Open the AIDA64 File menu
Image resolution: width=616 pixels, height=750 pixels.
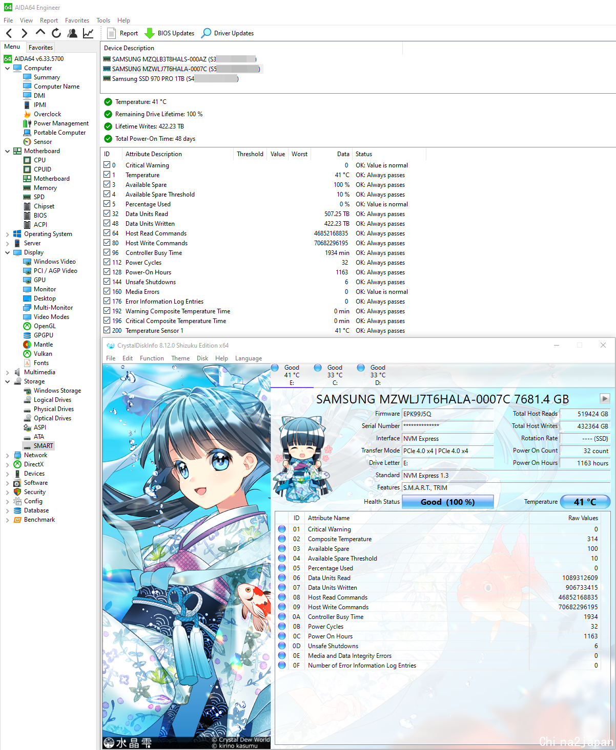pyautogui.click(x=8, y=20)
